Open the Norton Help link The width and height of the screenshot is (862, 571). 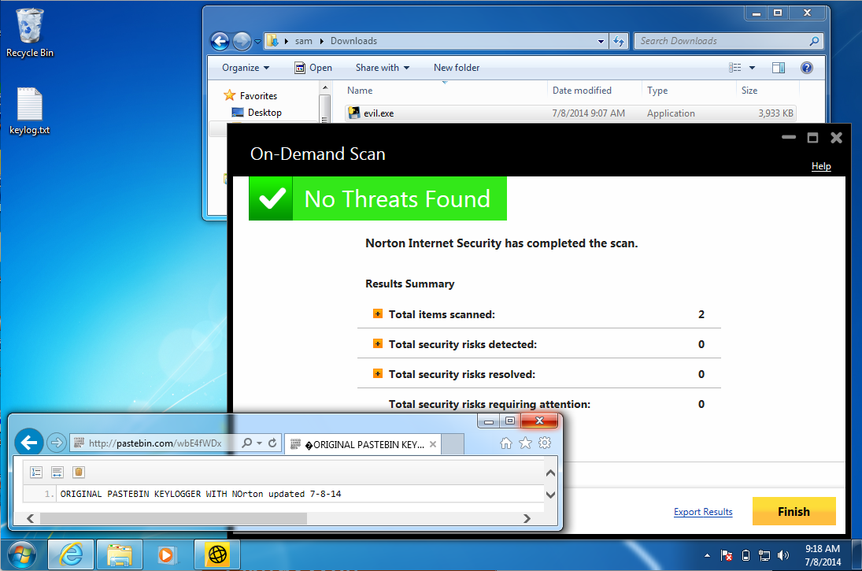[821, 166]
